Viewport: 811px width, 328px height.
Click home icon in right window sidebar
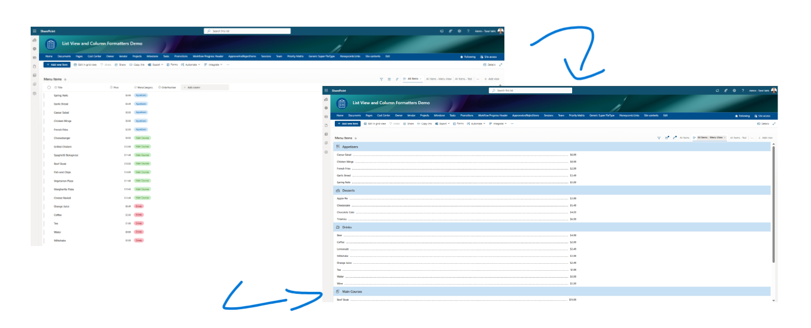326,99
